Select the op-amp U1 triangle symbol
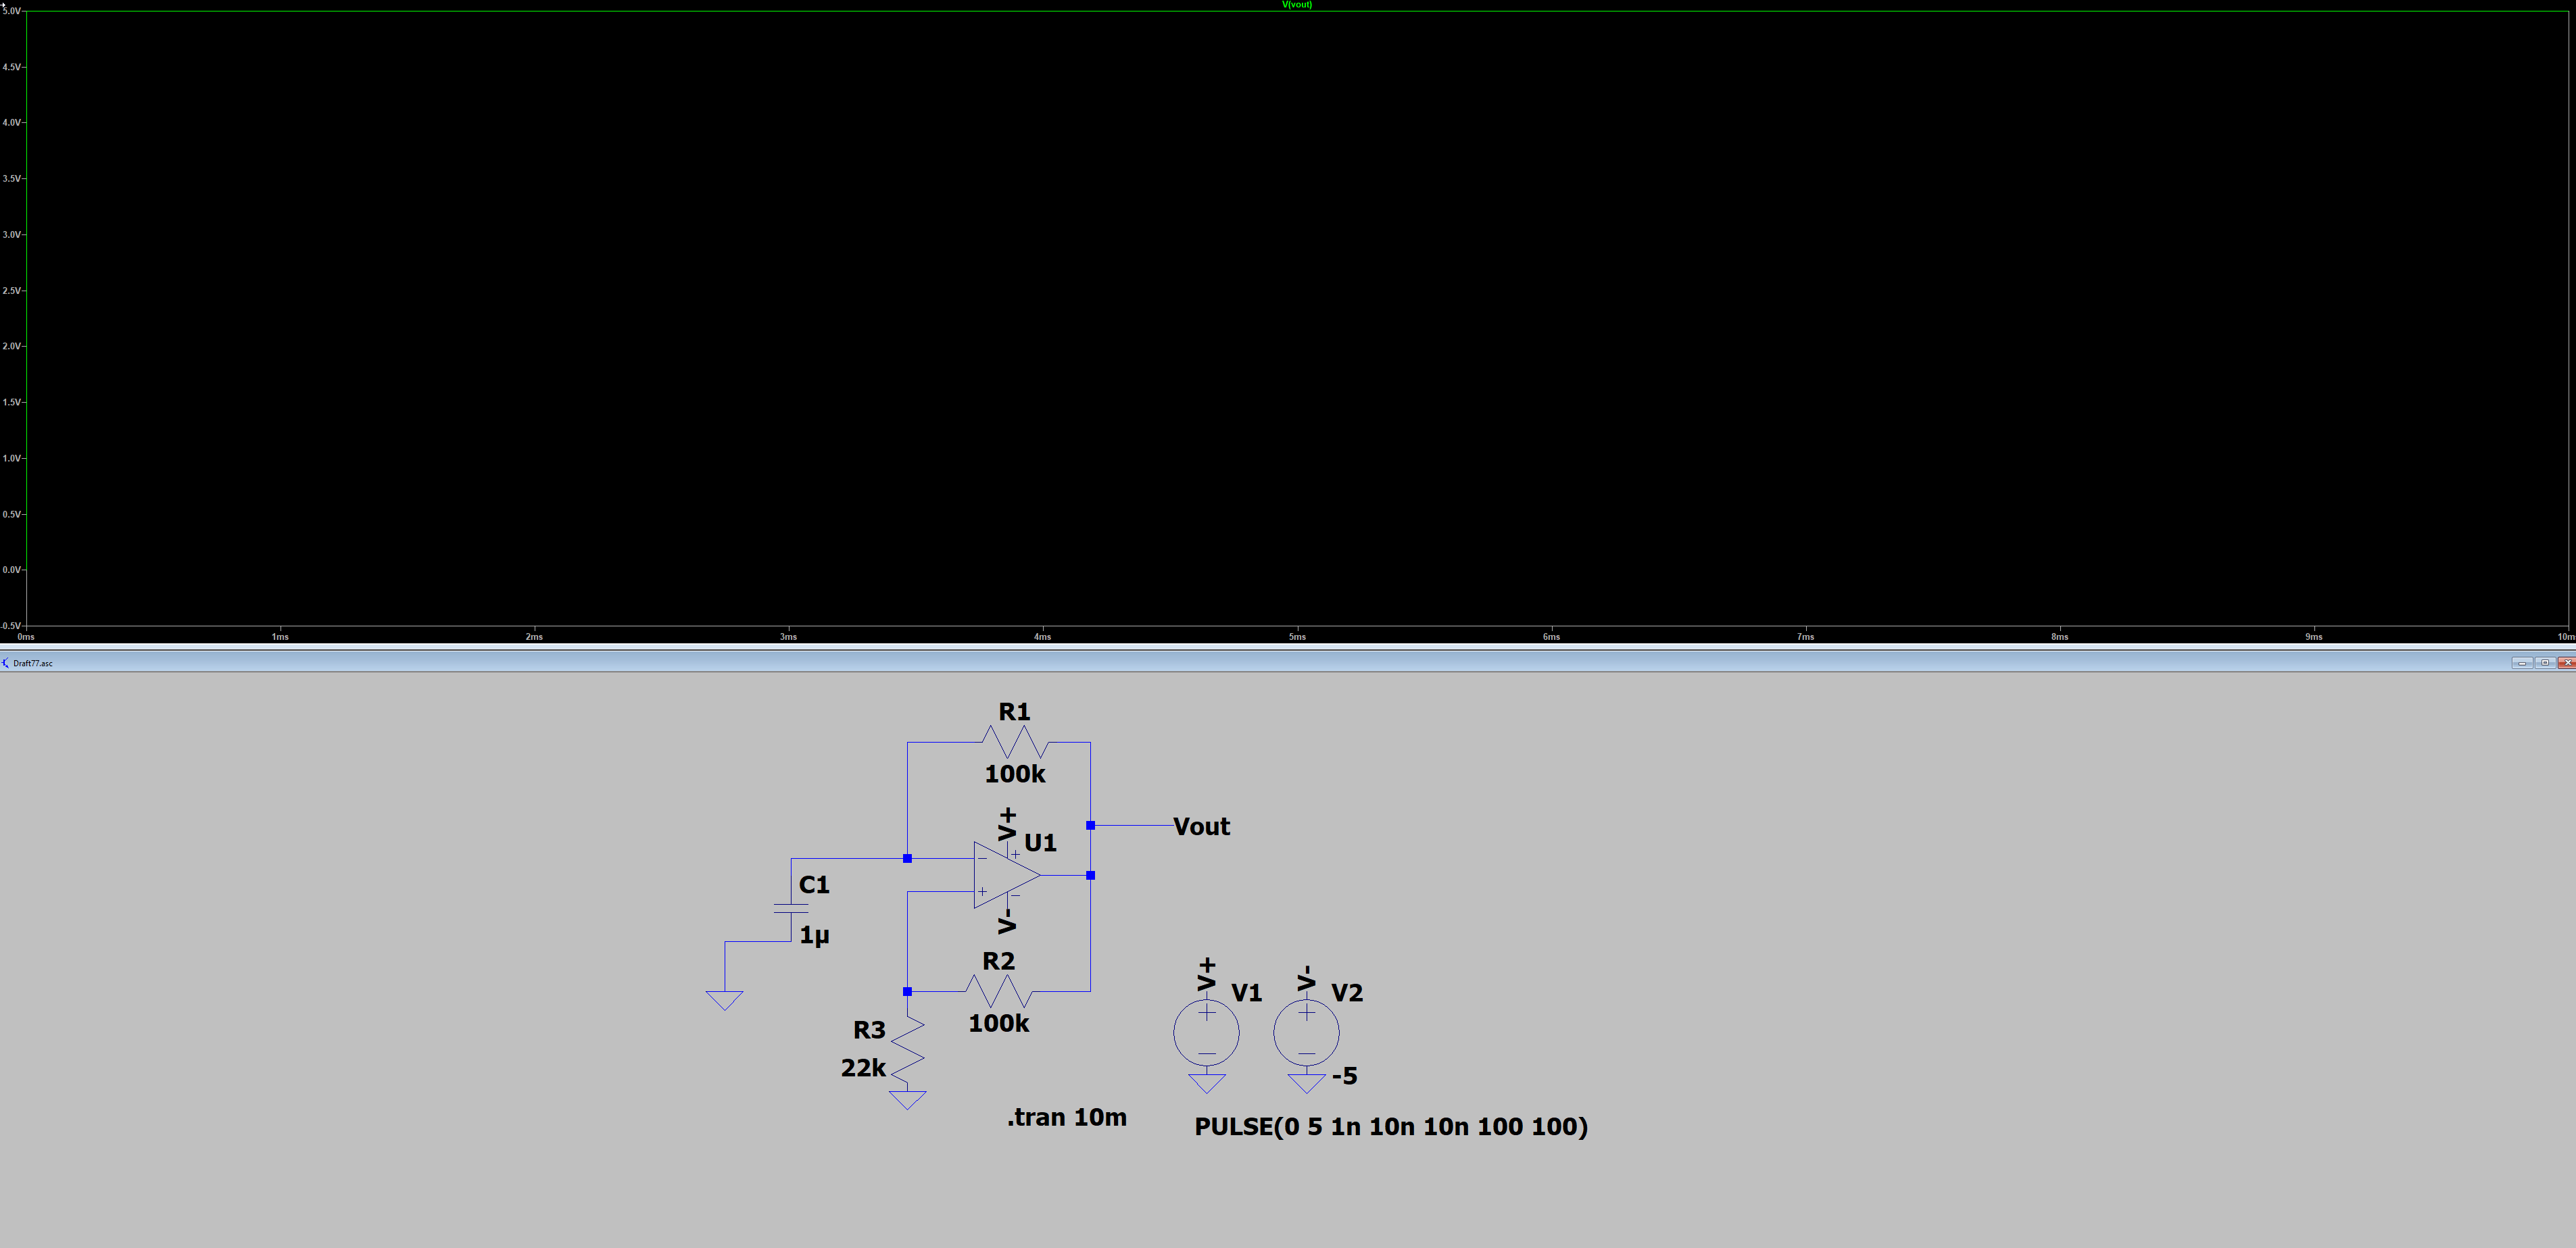Viewport: 2576px width, 1248px height. point(1007,875)
